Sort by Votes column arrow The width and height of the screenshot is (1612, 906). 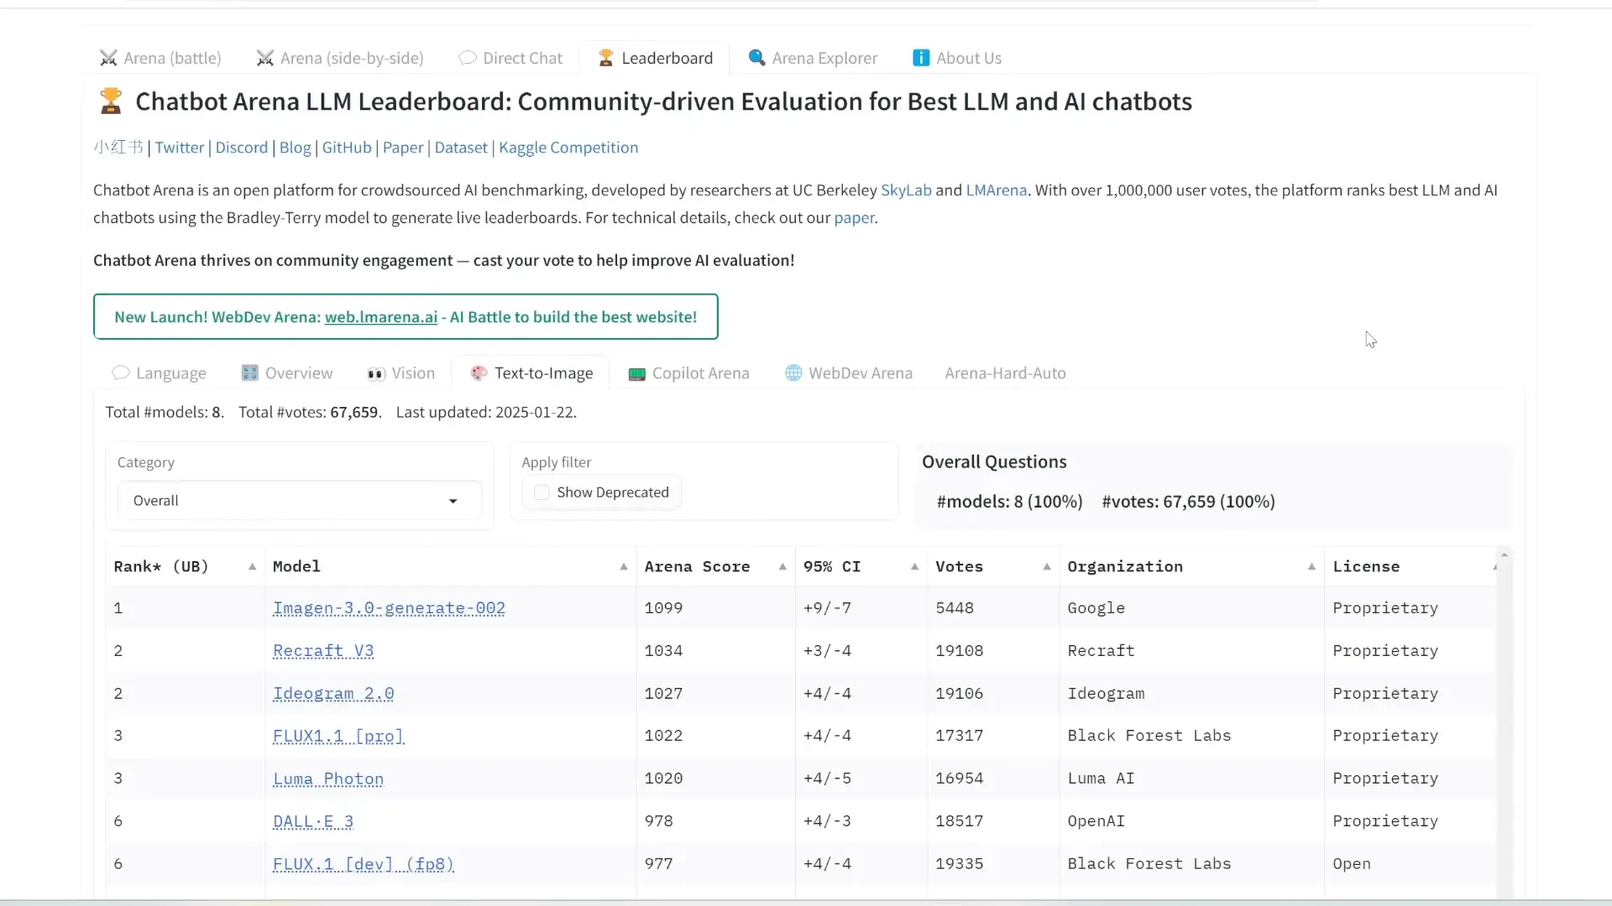1047,567
